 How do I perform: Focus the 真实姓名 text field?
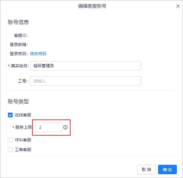pyautogui.click(x=85, y=66)
